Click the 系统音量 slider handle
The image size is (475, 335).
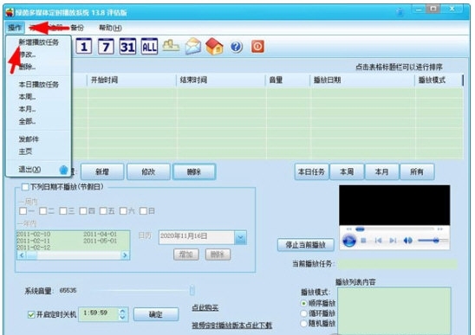pos(192,290)
